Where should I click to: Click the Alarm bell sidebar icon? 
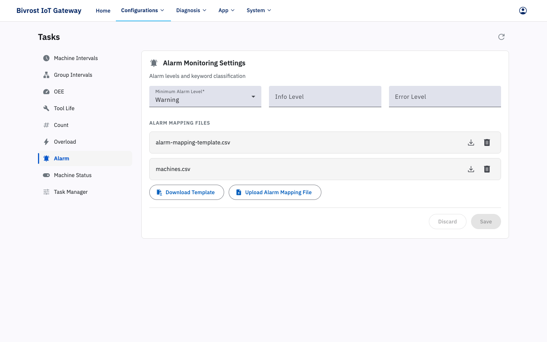pyautogui.click(x=46, y=158)
